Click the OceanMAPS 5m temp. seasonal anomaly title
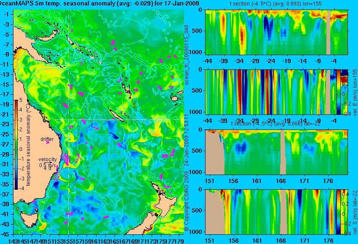This screenshot has height=244, width=358. [x=99, y=3]
